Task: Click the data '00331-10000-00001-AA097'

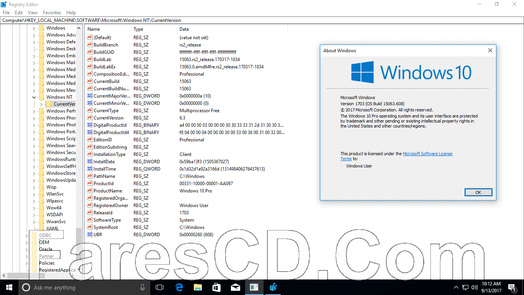Action: pos(206,184)
